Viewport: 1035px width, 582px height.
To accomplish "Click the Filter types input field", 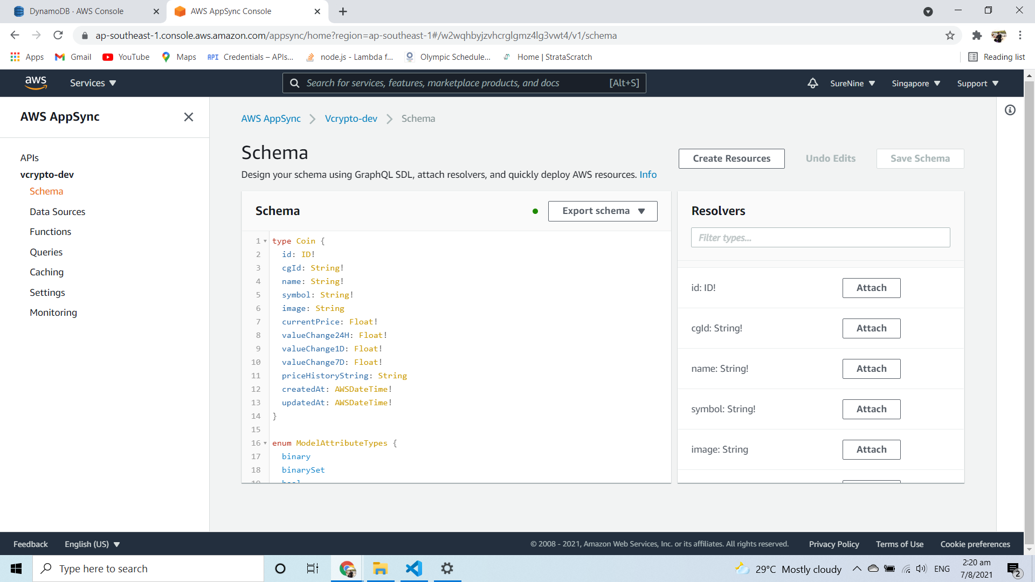I will coord(820,237).
